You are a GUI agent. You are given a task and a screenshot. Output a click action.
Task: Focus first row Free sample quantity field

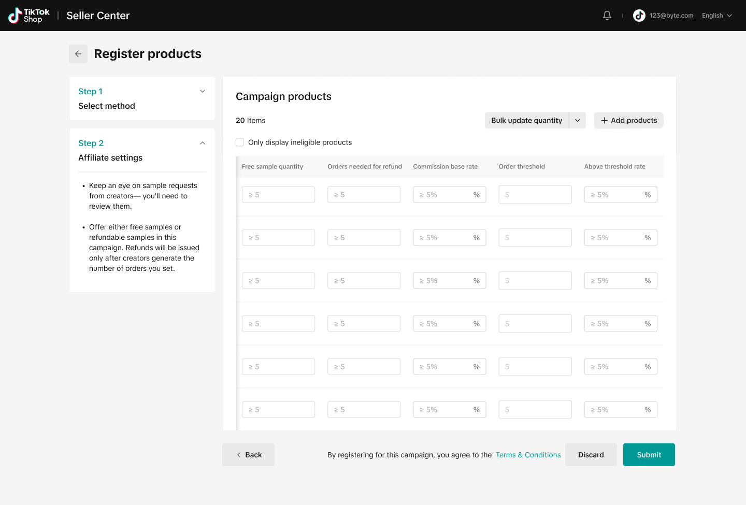click(278, 195)
